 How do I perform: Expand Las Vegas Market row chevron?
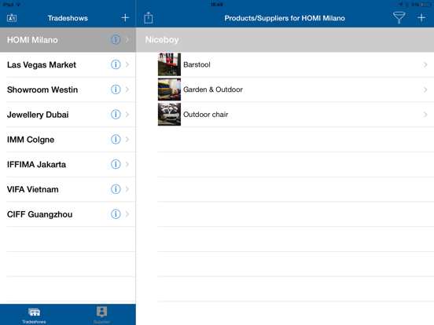click(127, 64)
